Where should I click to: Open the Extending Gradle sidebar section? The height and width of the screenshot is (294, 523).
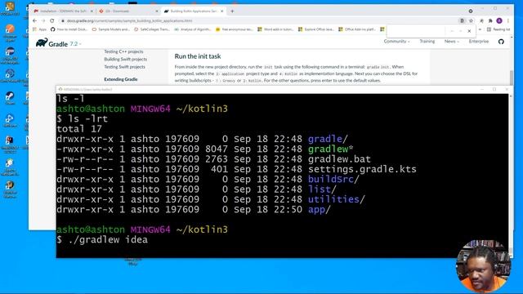pyautogui.click(x=121, y=79)
